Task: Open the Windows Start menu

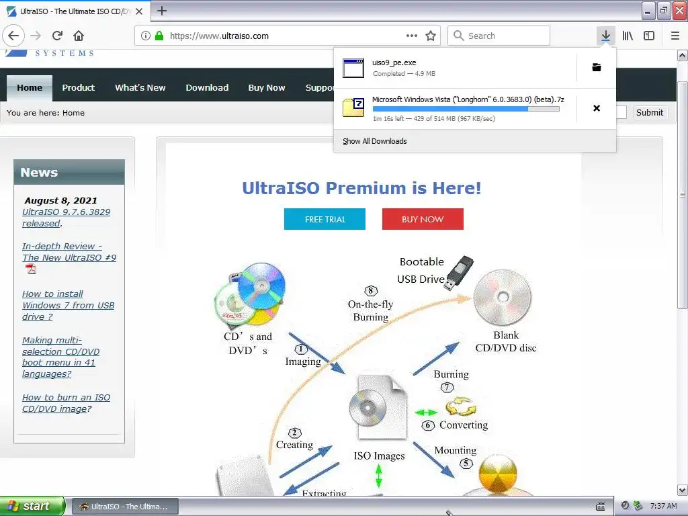Action: (32, 506)
